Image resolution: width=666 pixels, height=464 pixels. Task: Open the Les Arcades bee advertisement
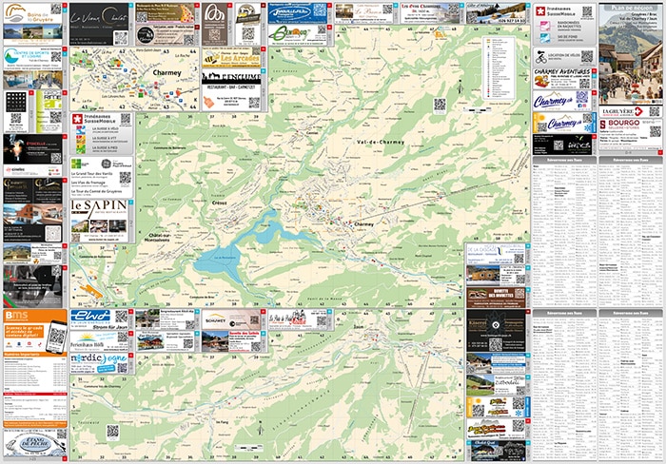tap(231, 56)
